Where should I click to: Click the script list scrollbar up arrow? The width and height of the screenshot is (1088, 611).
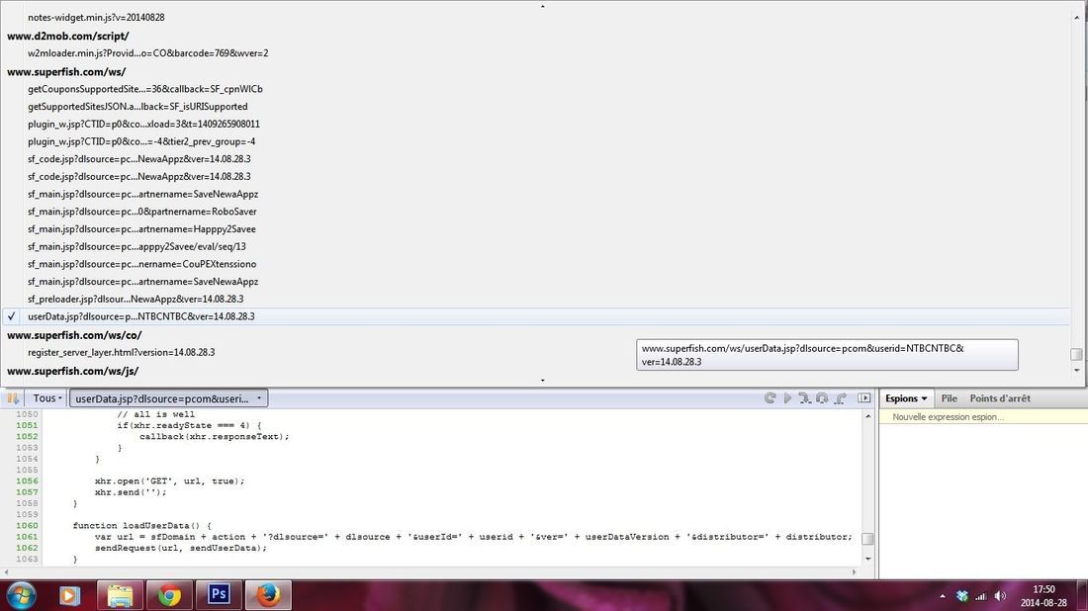(1076, 18)
